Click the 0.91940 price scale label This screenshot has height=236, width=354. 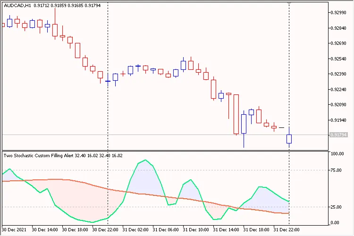(x=338, y=120)
